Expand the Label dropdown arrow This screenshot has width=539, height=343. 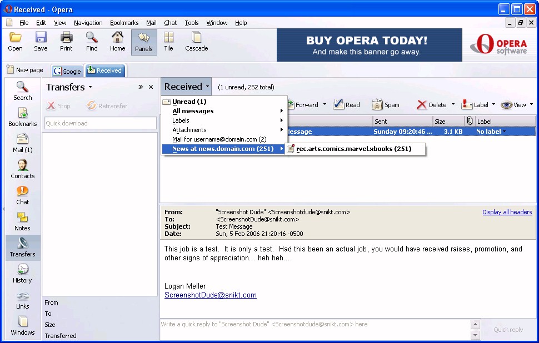[493, 104]
